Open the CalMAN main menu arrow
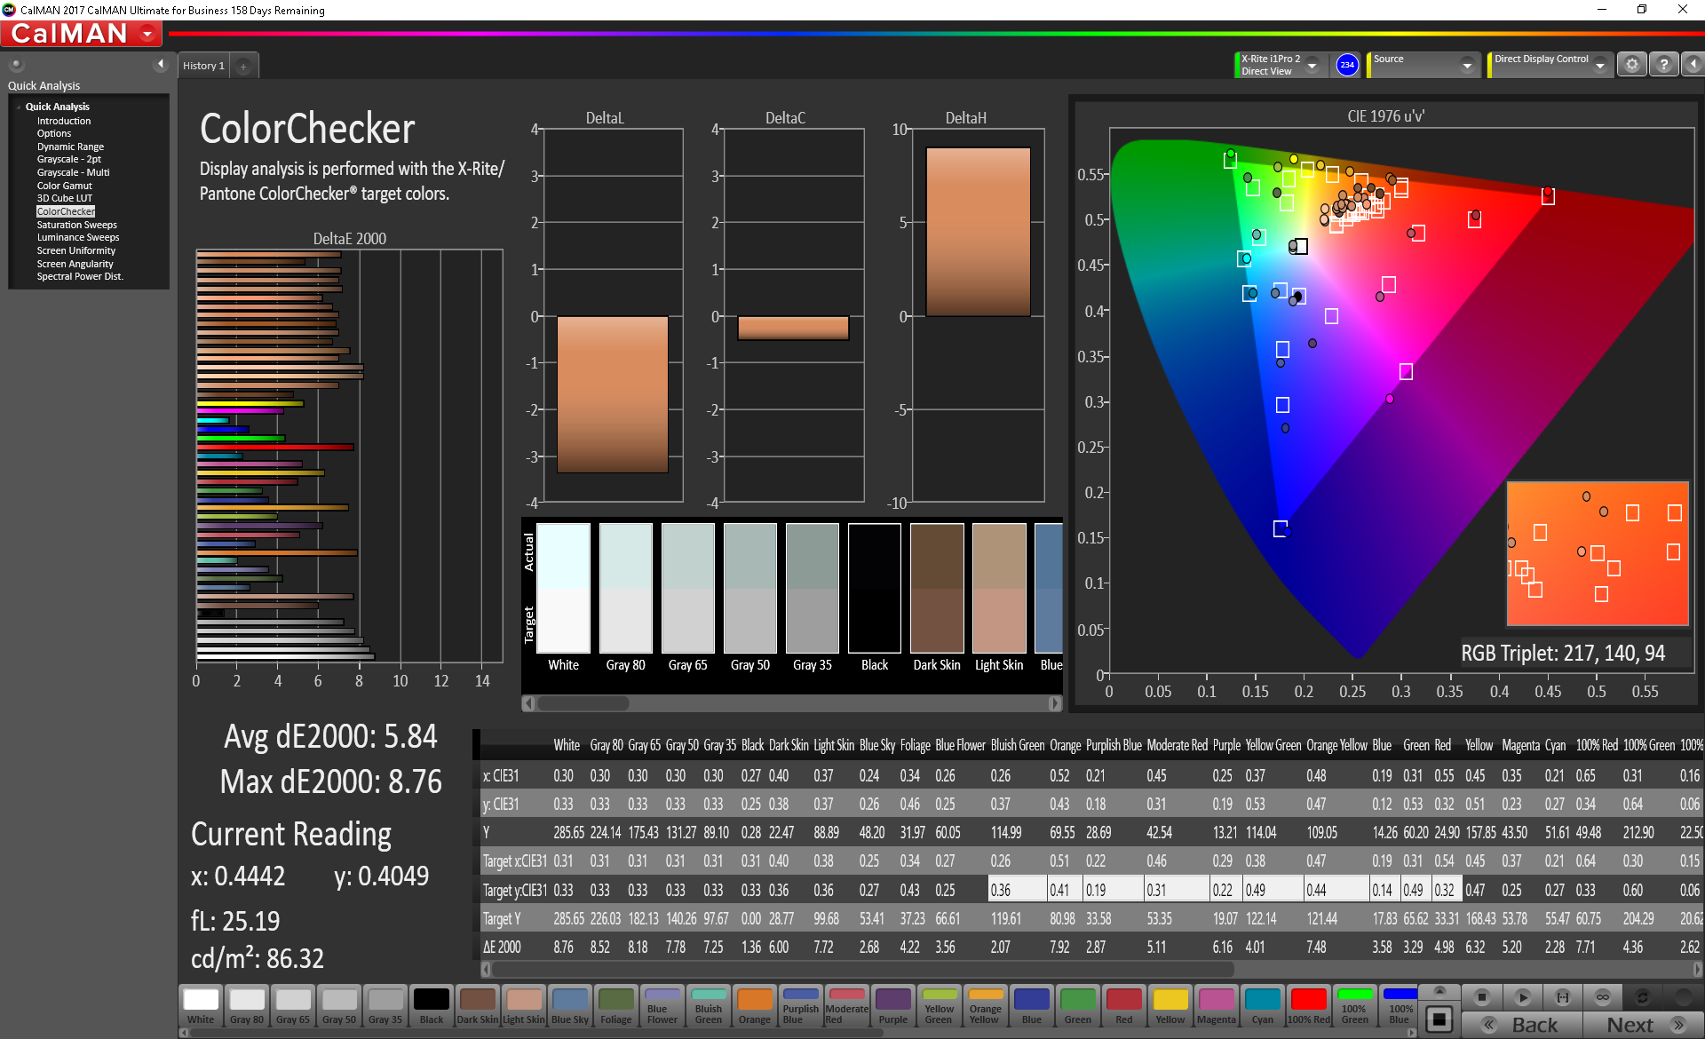The width and height of the screenshot is (1705, 1039). coord(147,35)
